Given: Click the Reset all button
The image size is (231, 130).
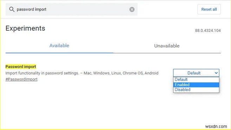Looking at the screenshot, I should pyautogui.click(x=209, y=9).
